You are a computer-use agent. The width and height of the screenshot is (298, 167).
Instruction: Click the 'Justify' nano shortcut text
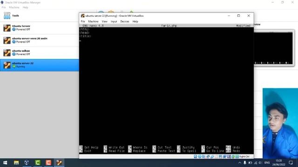point(188,148)
